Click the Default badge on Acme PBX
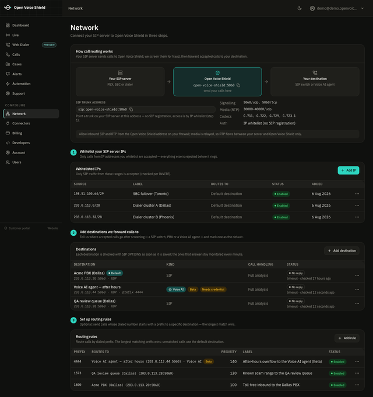This screenshot has width=373, height=397. (114, 273)
